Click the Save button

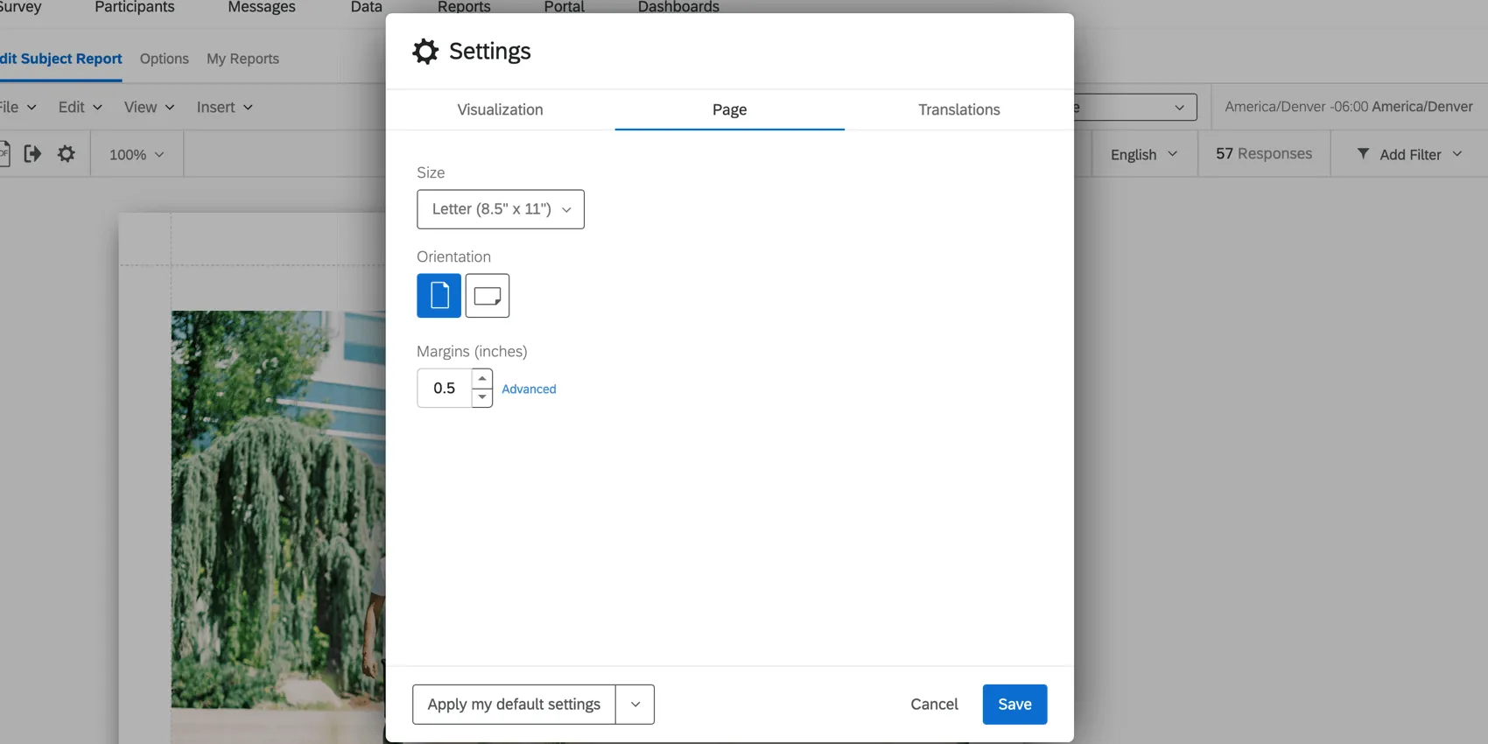pos(1014,705)
